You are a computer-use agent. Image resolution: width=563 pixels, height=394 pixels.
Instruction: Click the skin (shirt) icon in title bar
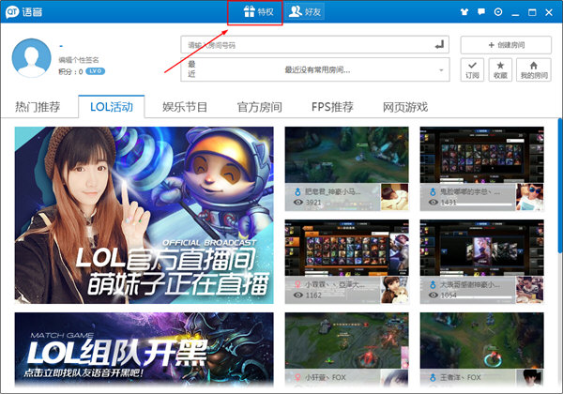[464, 12]
